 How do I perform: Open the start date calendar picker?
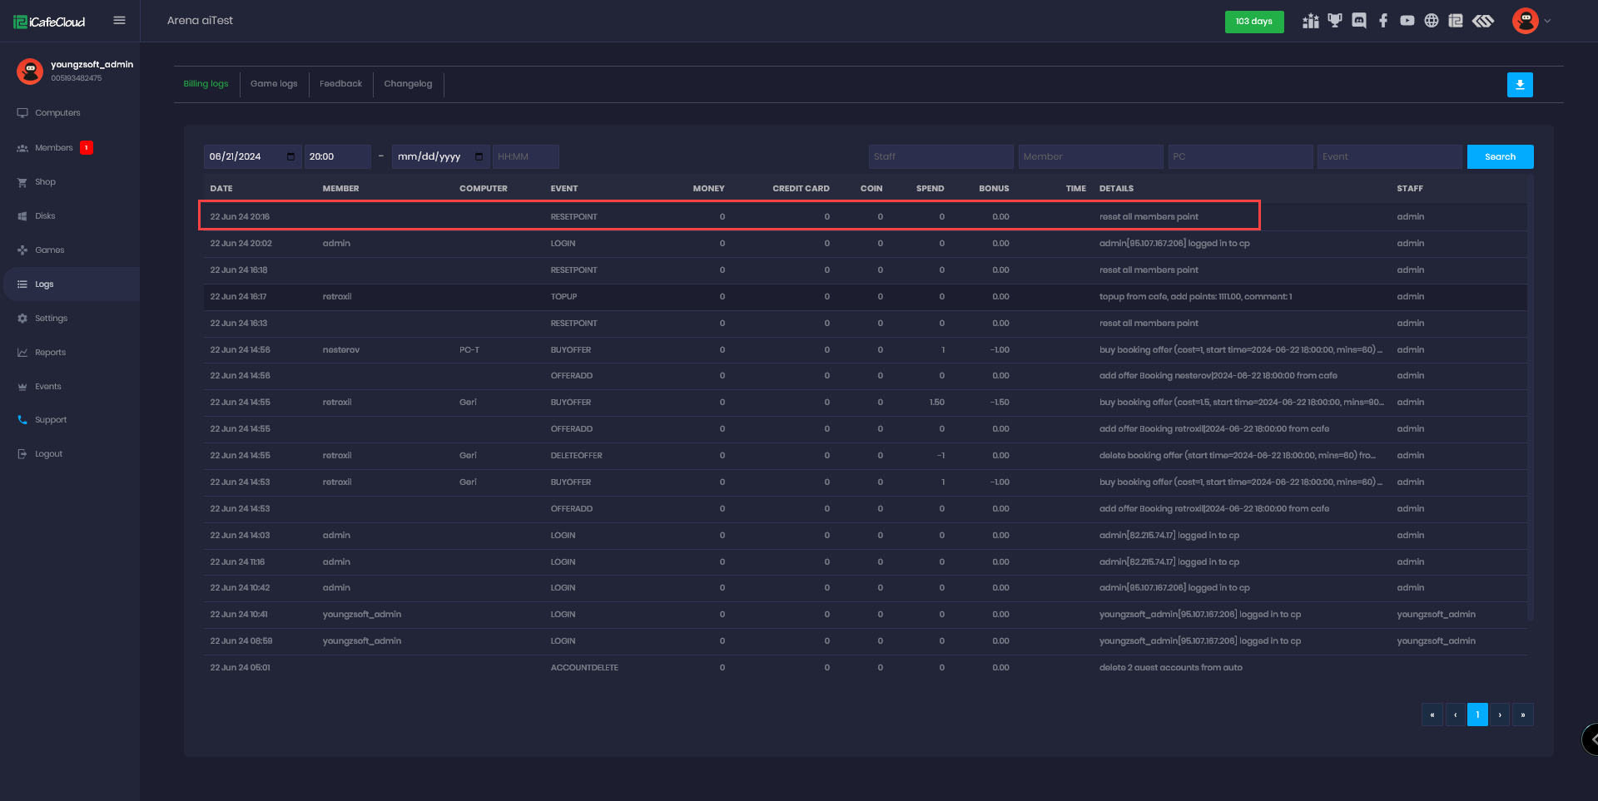pos(290,156)
